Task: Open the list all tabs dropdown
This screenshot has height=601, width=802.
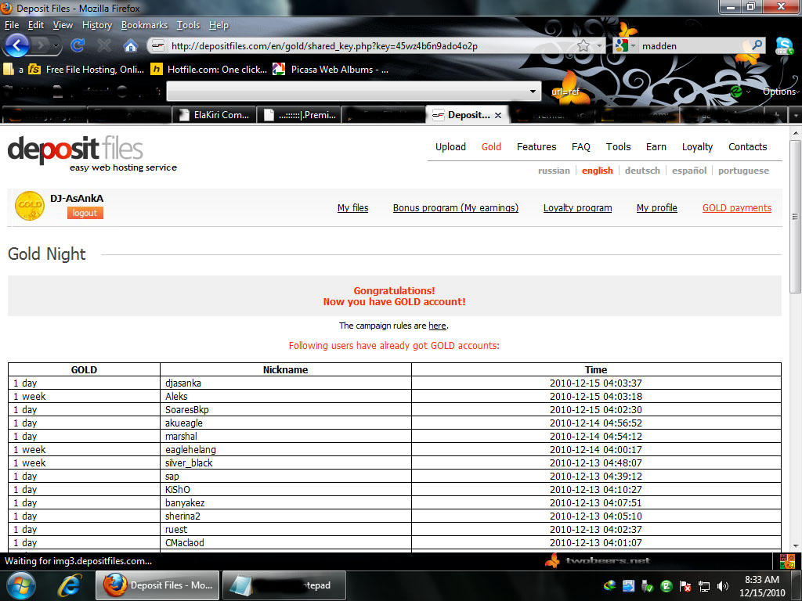Action: (x=796, y=116)
